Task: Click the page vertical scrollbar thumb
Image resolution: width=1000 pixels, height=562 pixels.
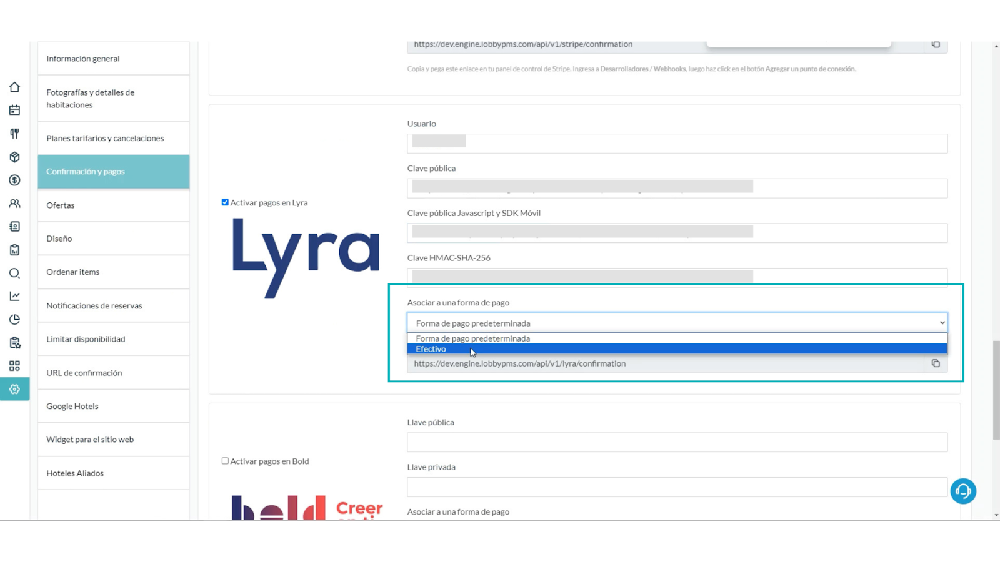Action: (996, 390)
